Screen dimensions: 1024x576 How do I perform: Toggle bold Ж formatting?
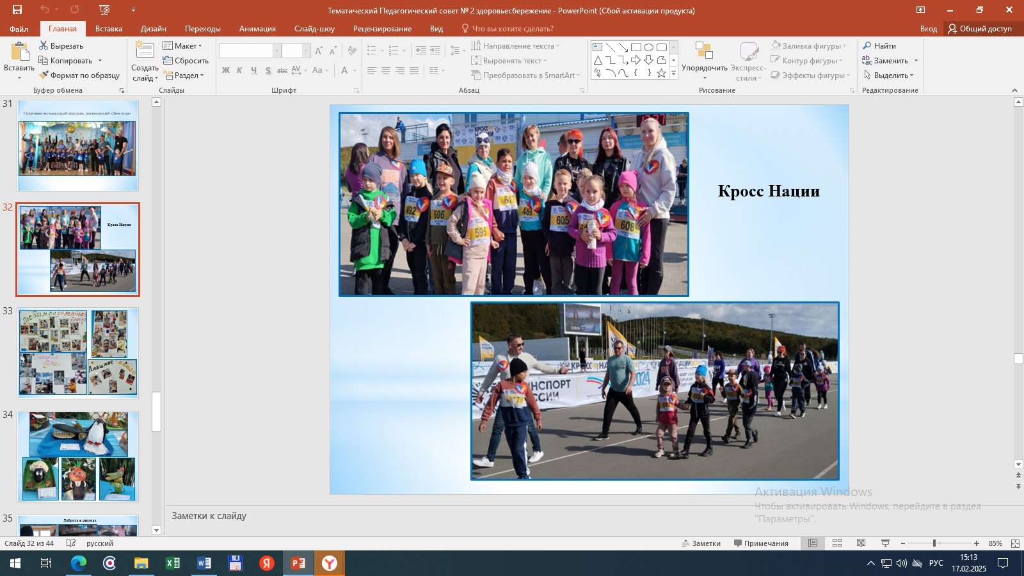[226, 70]
